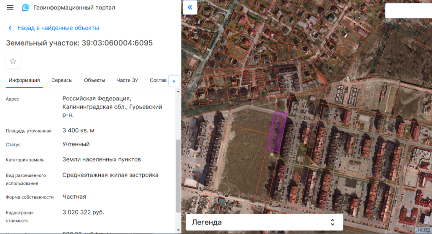Screen dimensions: 432x234
Task: Click the info panel vertical scrollbar
Action: click(178, 177)
